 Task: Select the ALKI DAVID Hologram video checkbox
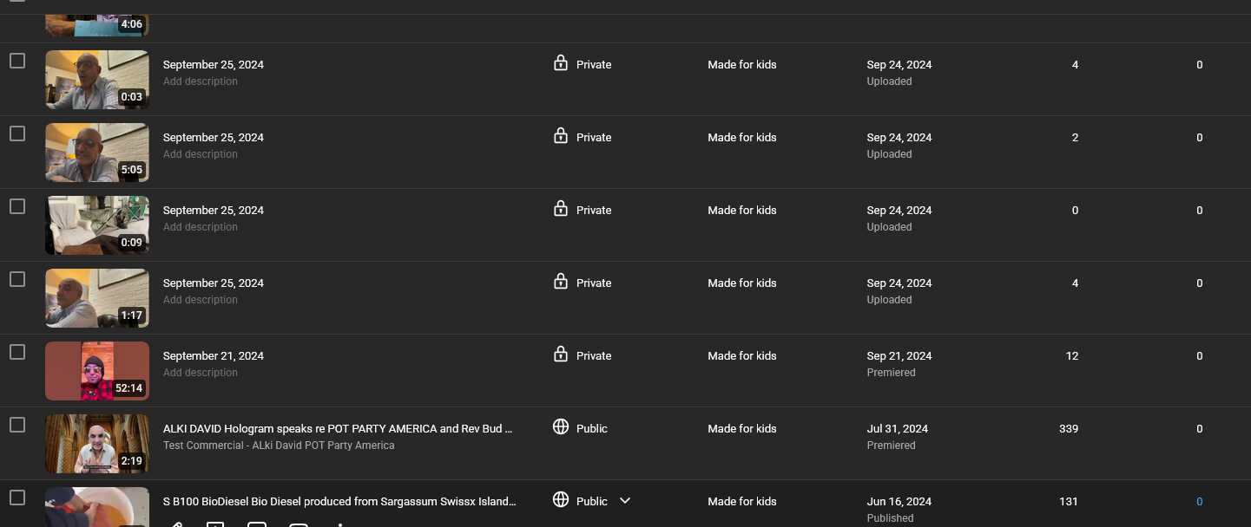pos(17,425)
